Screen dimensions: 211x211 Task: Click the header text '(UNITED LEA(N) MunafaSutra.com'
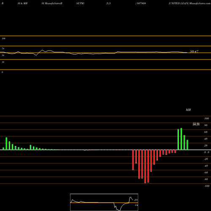coord(189,3)
